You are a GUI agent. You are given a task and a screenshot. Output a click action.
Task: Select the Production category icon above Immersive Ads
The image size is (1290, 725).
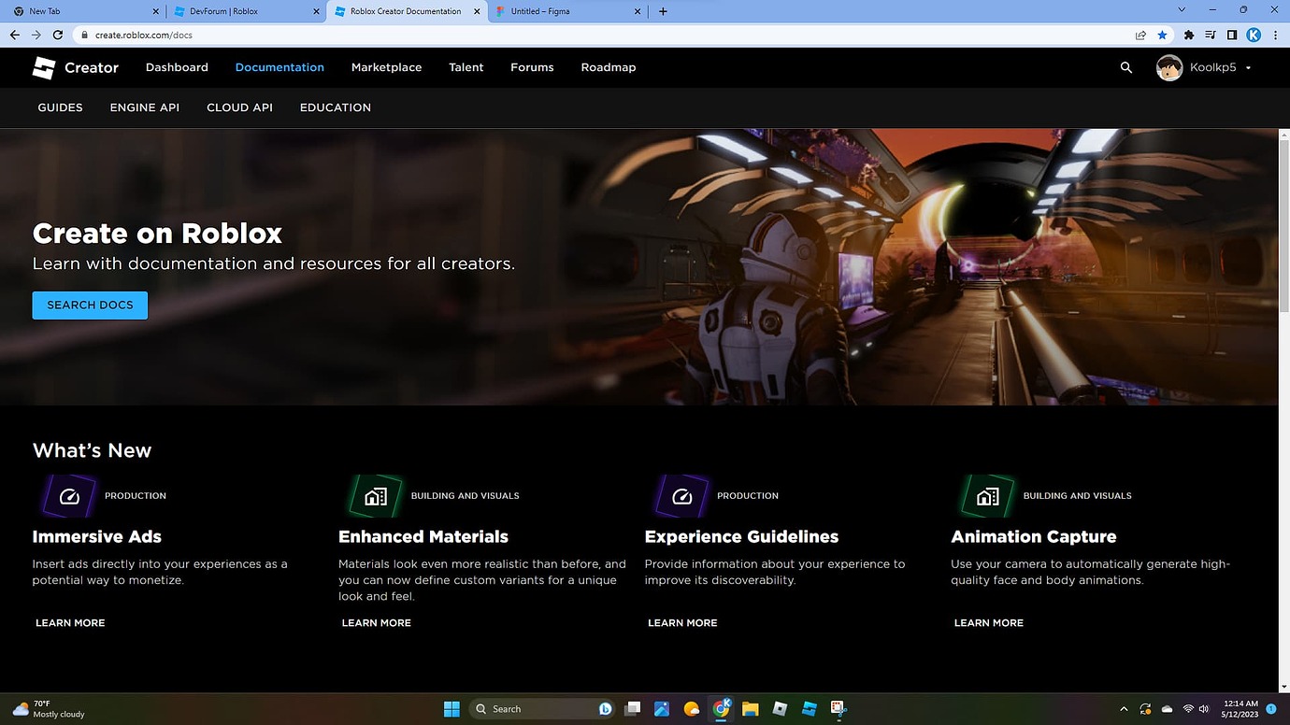click(x=67, y=495)
